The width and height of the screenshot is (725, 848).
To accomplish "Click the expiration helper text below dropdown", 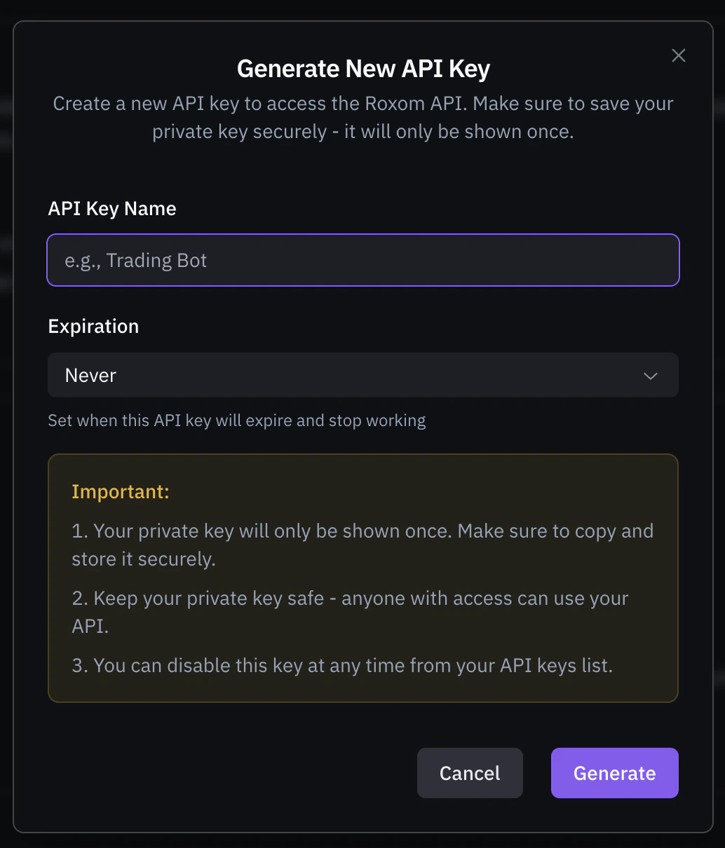I will click(x=236, y=420).
